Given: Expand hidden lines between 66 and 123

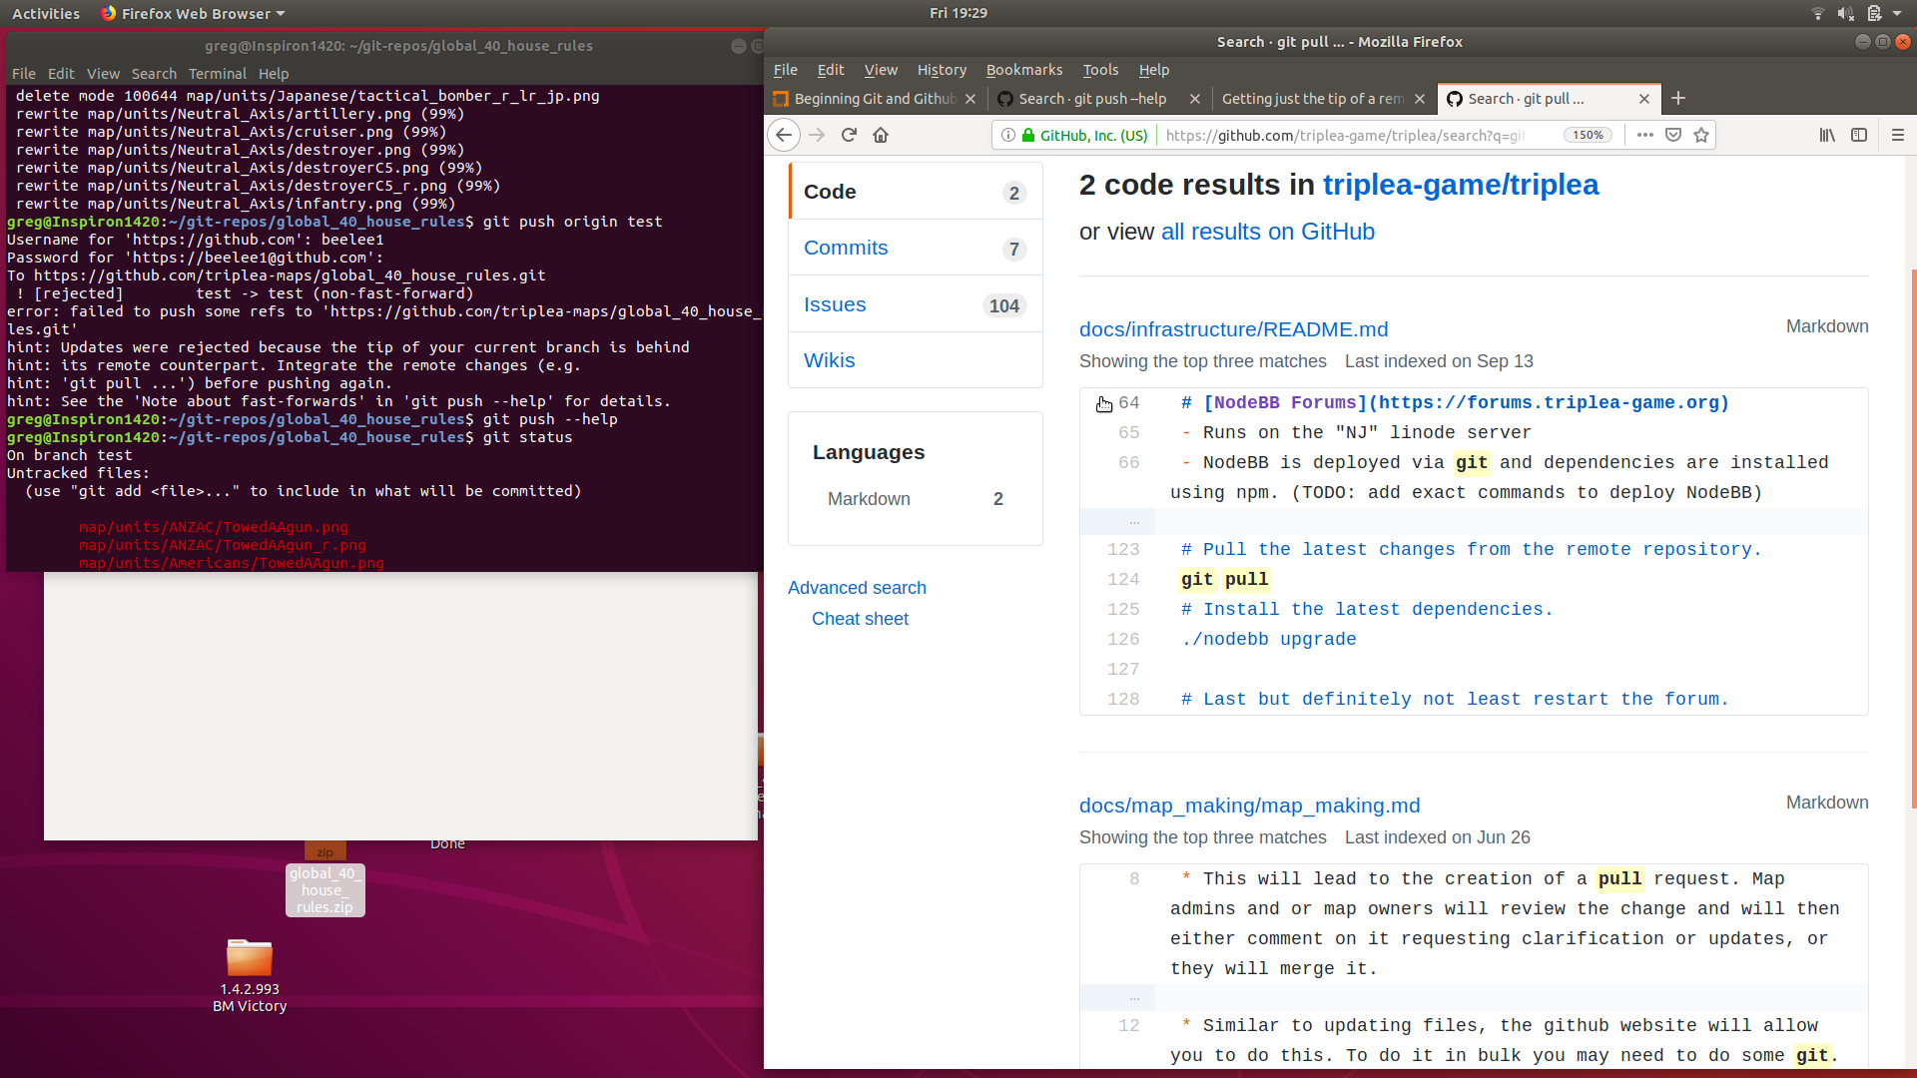Looking at the screenshot, I should tap(1133, 521).
